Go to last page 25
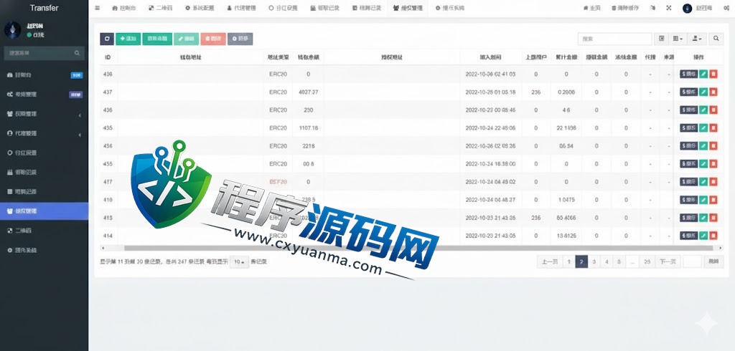The width and height of the screenshot is (735, 351). click(647, 261)
